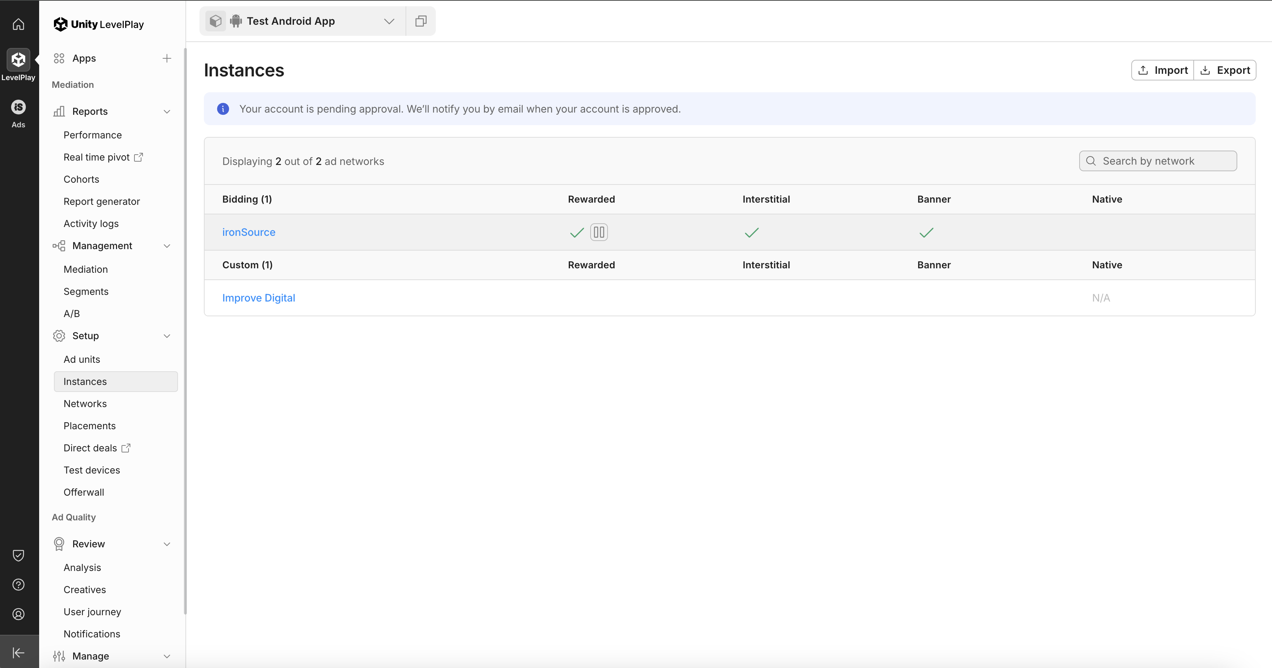
Task: Expand the Manage section chevron
Action: tap(167, 656)
